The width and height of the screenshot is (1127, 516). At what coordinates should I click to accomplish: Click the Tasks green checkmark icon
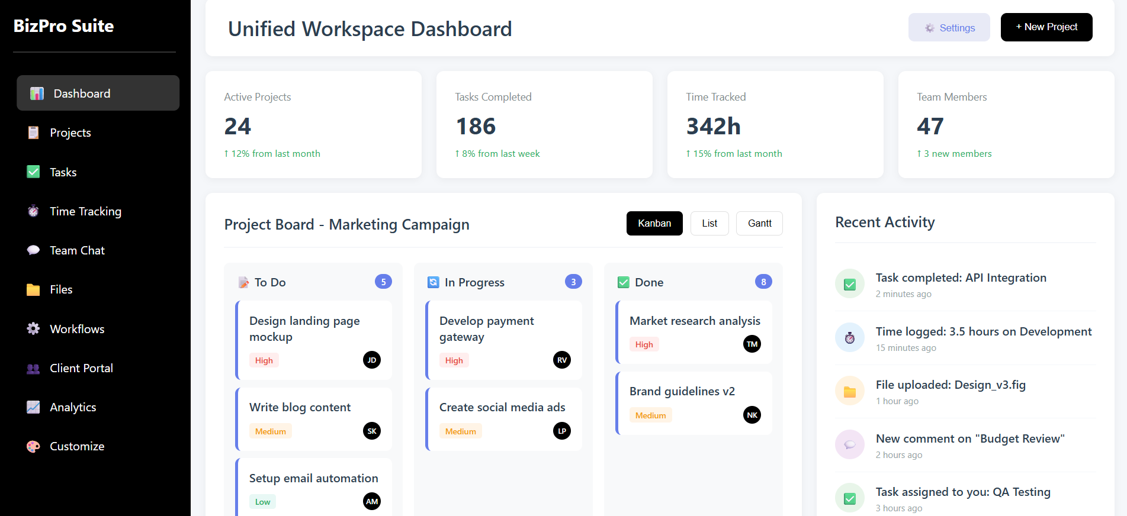click(x=33, y=172)
